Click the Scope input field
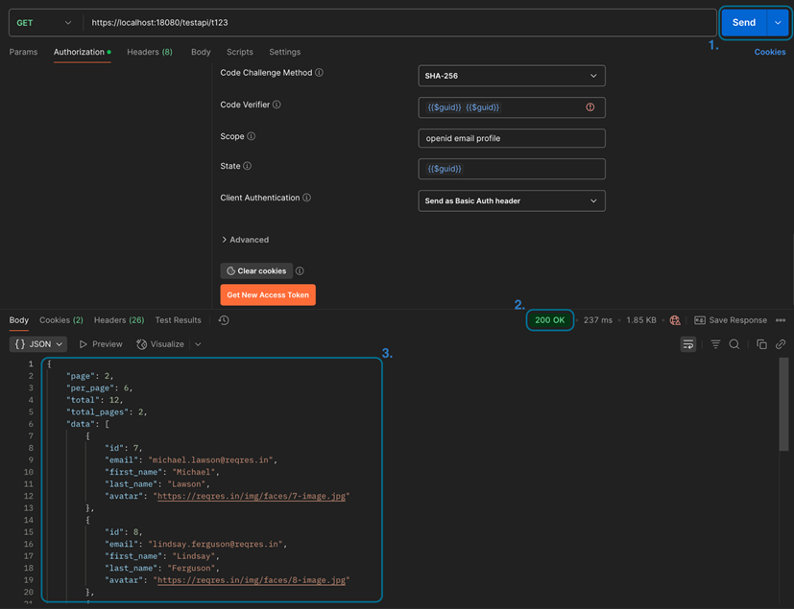 (x=512, y=138)
